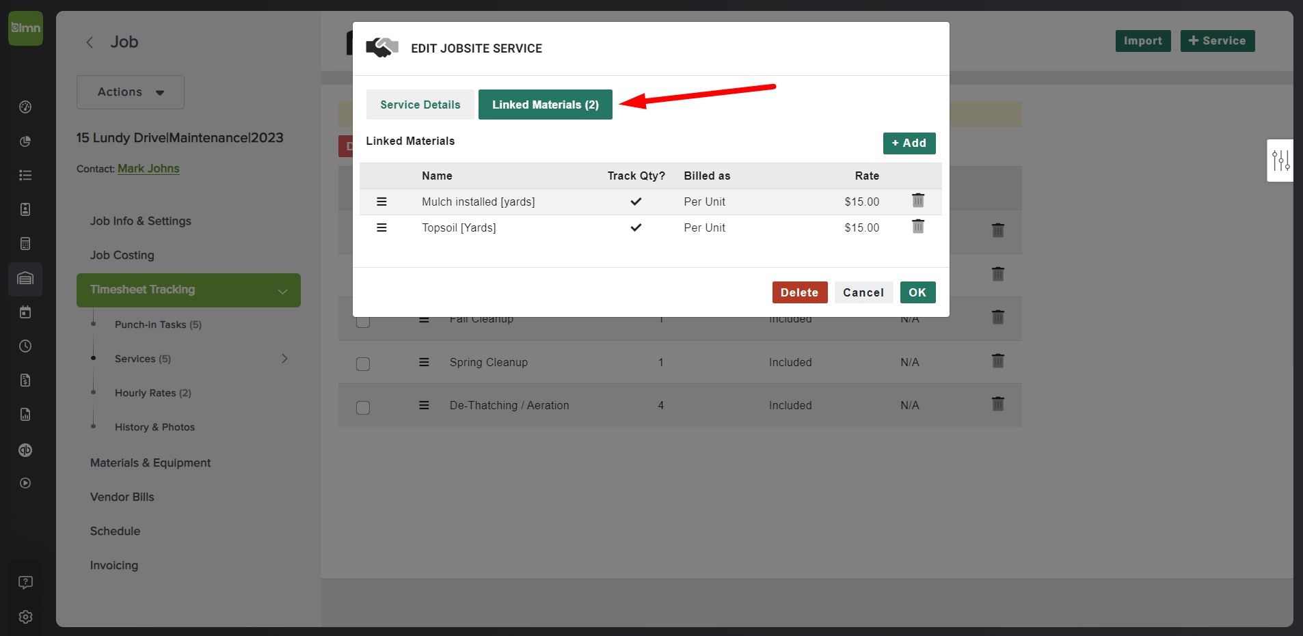
Task: Open the settings gear icon in the sidebar
Action: [25, 617]
